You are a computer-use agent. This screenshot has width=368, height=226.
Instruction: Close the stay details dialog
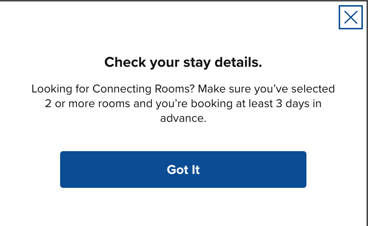[x=350, y=17]
